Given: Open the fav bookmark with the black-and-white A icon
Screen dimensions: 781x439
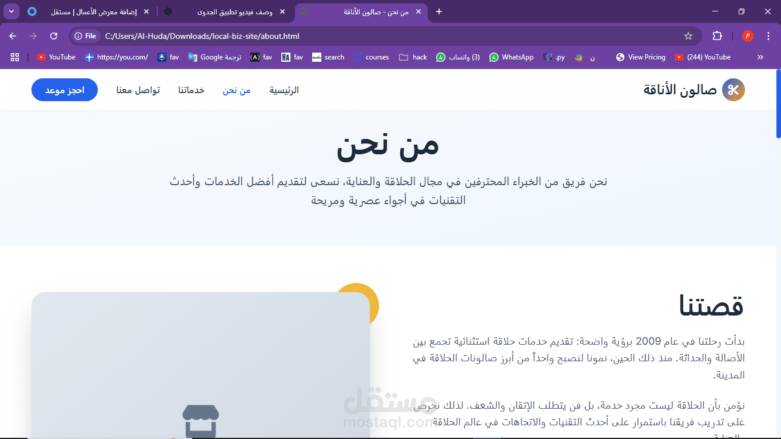Looking at the screenshot, I should (x=261, y=57).
